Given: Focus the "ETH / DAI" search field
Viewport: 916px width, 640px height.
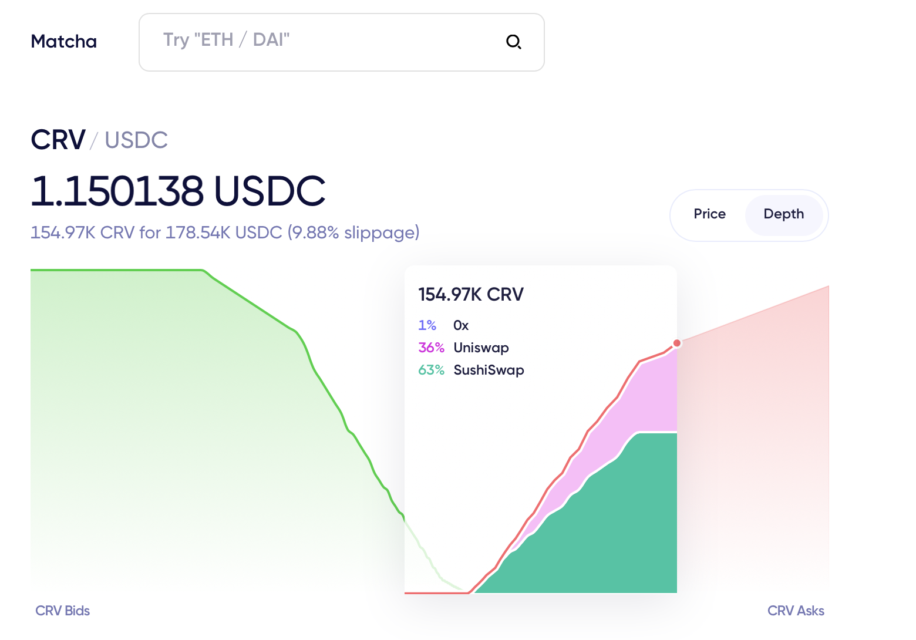Looking at the screenshot, I should (329, 42).
